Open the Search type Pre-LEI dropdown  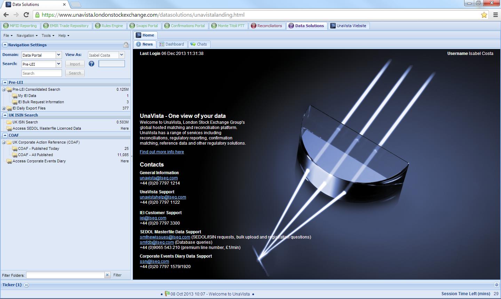click(58, 64)
